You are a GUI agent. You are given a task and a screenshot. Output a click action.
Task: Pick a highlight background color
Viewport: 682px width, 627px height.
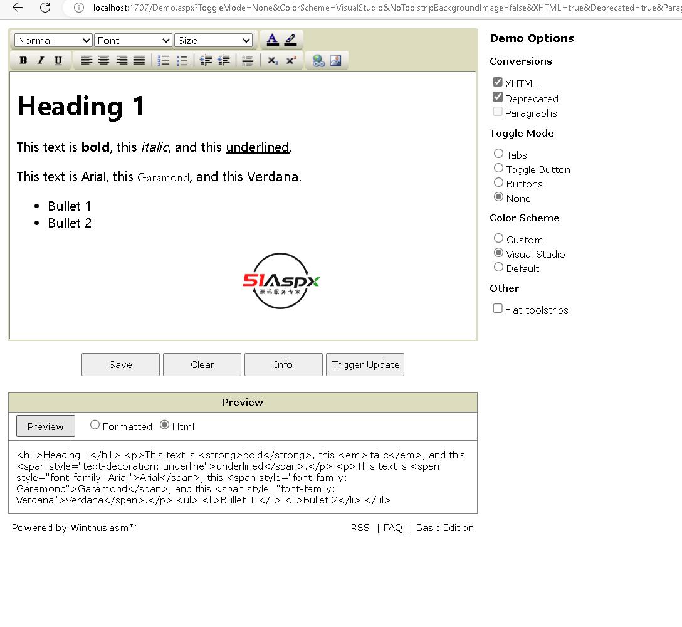tap(290, 40)
